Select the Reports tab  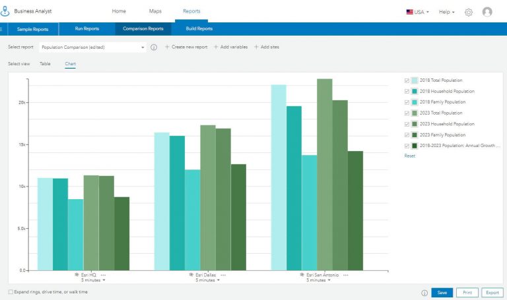point(191,11)
